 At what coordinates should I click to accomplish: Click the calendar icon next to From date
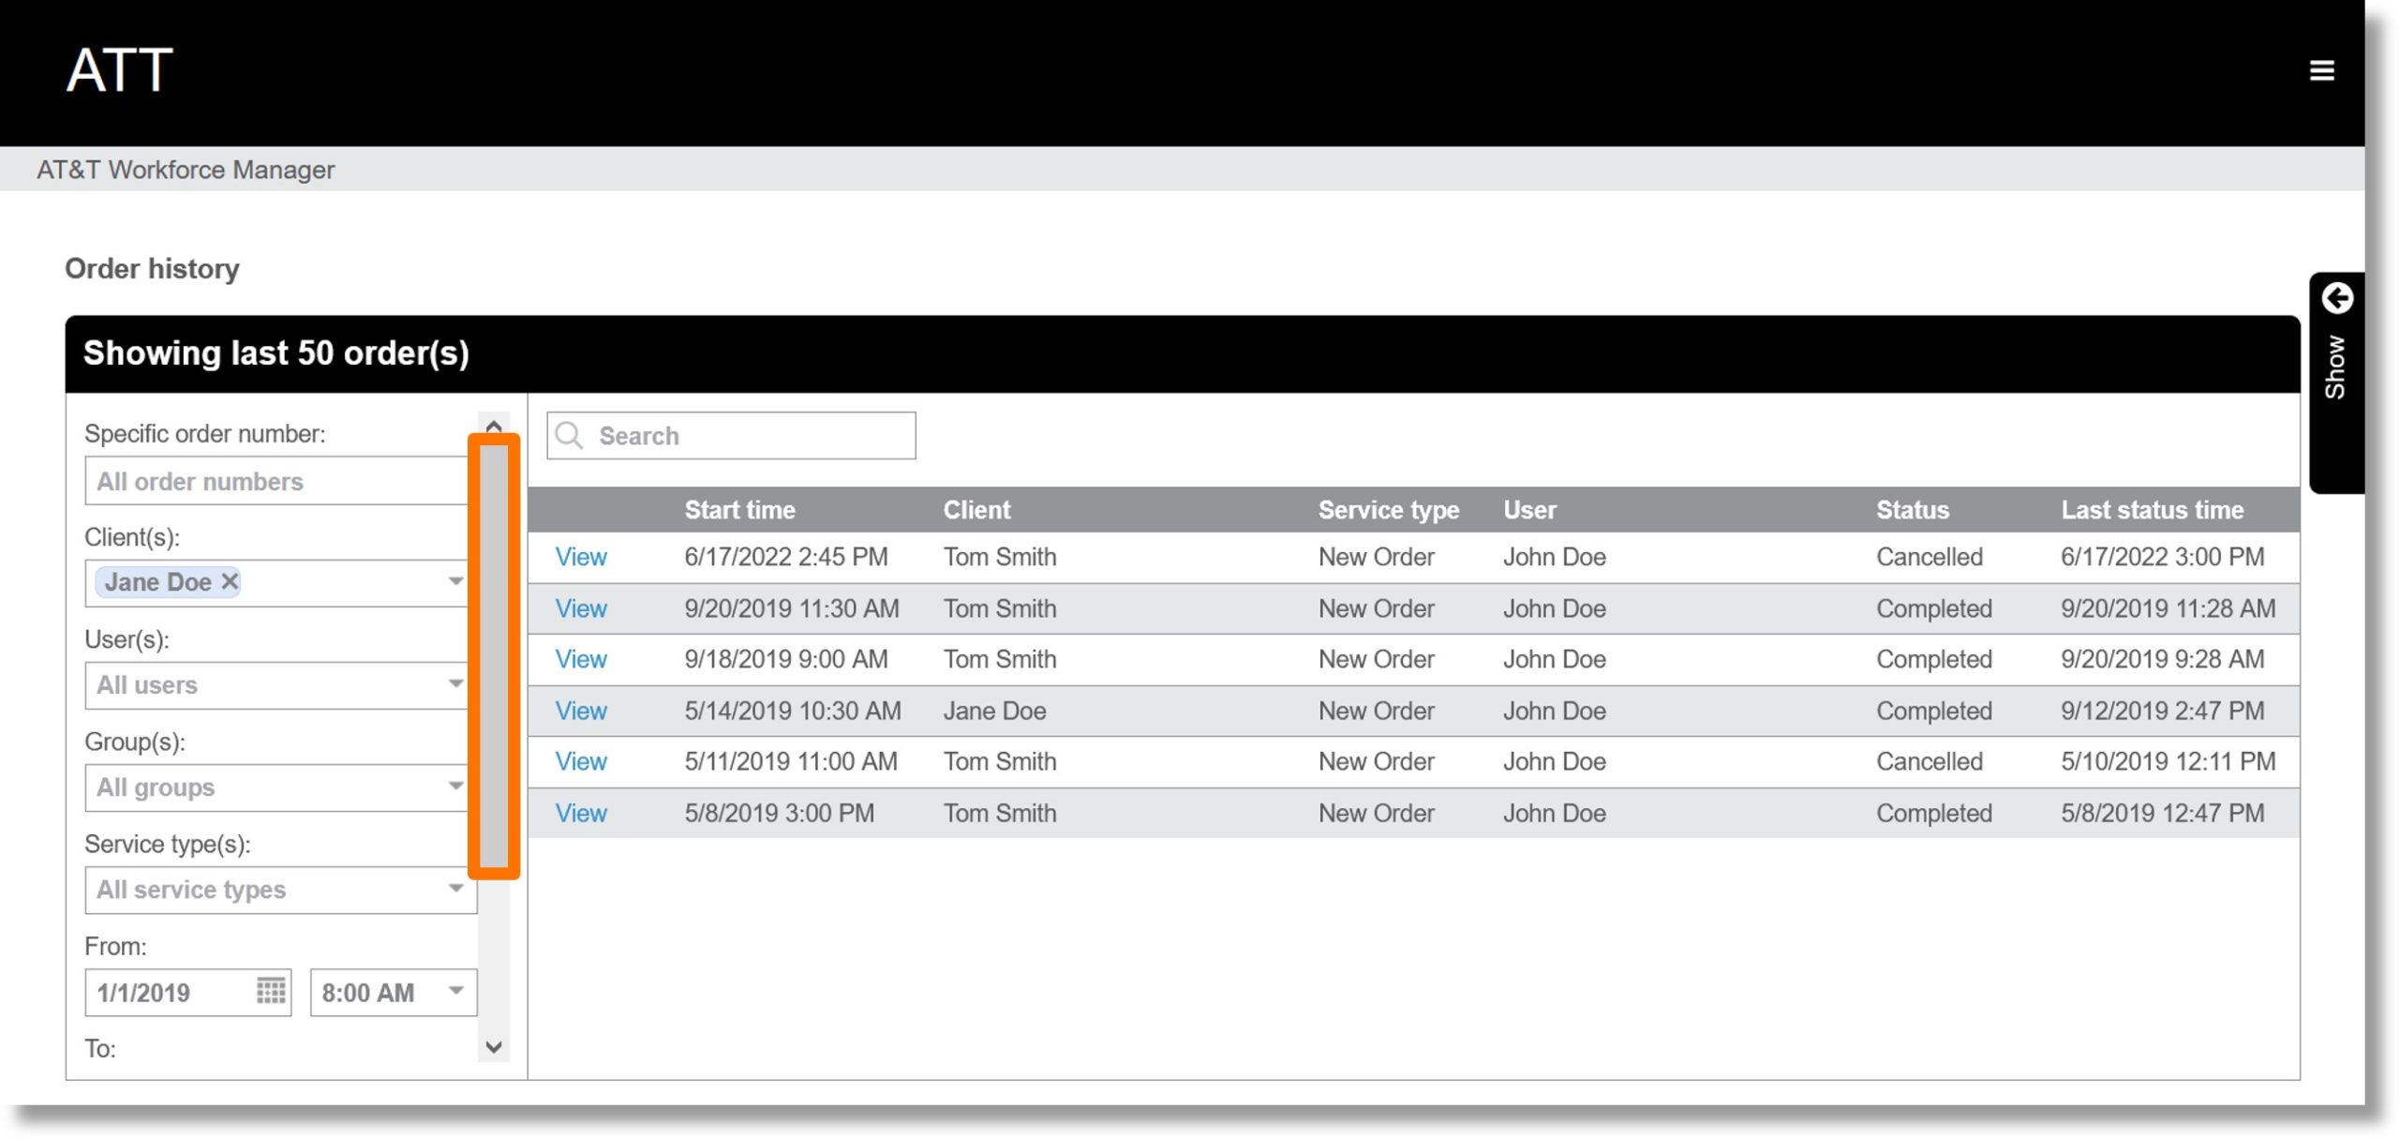[273, 992]
